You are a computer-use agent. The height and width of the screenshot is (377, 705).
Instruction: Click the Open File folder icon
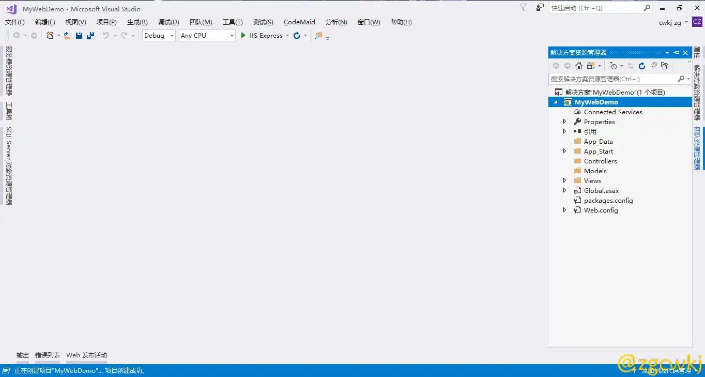click(67, 36)
